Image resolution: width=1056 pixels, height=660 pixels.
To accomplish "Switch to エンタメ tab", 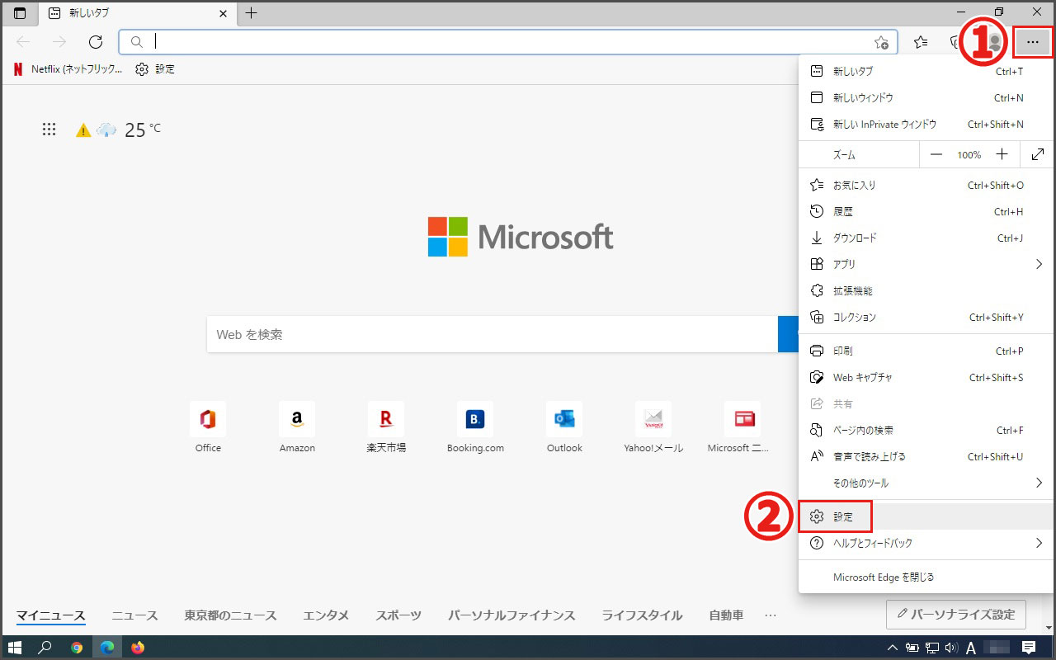I will tap(326, 615).
